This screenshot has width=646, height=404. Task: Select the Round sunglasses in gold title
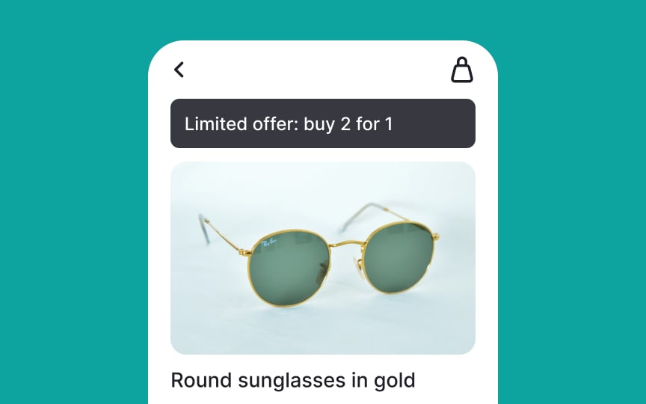pos(293,381)
